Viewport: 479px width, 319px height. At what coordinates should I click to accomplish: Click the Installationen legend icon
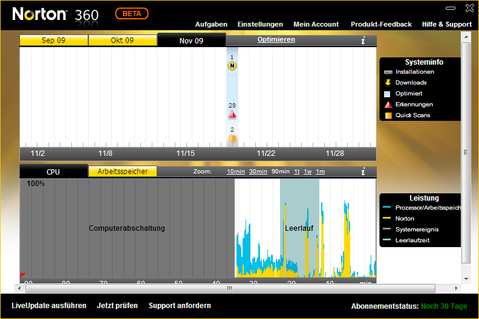388,72
